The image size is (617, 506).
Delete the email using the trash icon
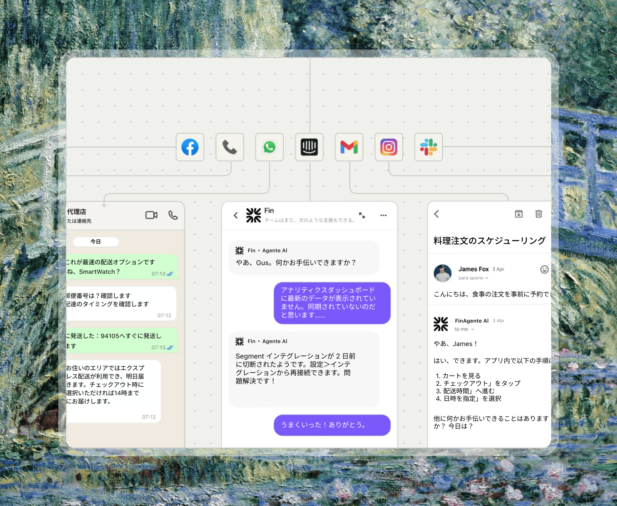pyautogui.click(x=539, y=214)
